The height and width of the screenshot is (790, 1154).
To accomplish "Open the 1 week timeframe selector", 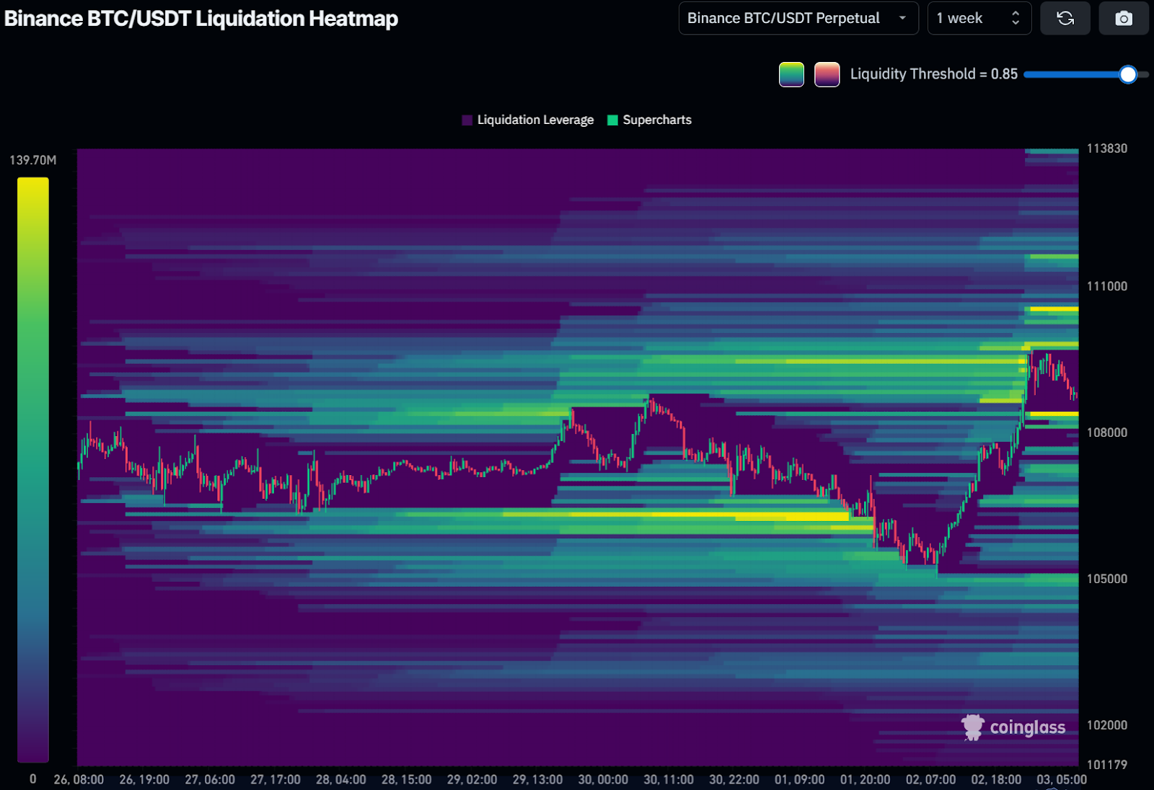I will (979, 18).
